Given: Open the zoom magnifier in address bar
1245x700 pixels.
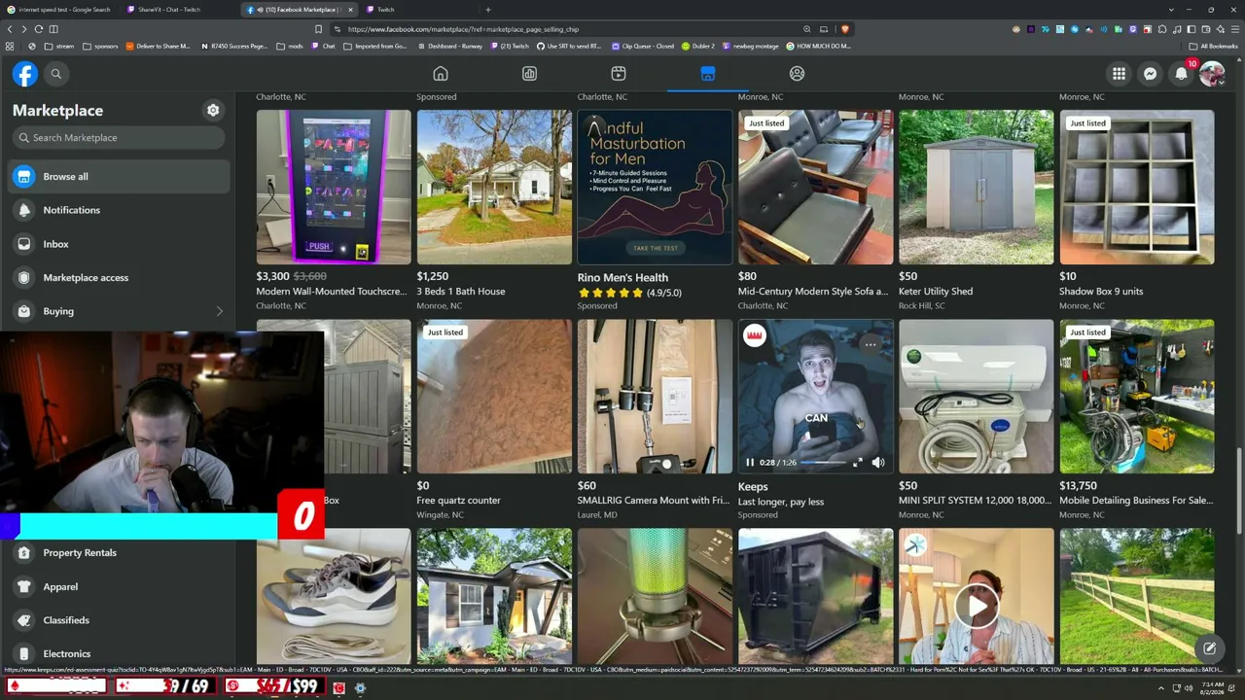Looking at the screenshot, I should 806,29.
